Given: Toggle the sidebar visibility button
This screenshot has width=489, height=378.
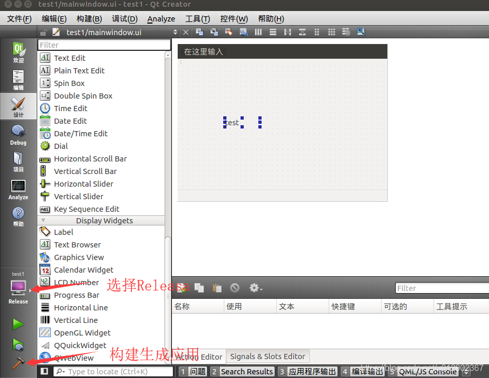Looking at the screenshot, I should [x=45, y=371].
